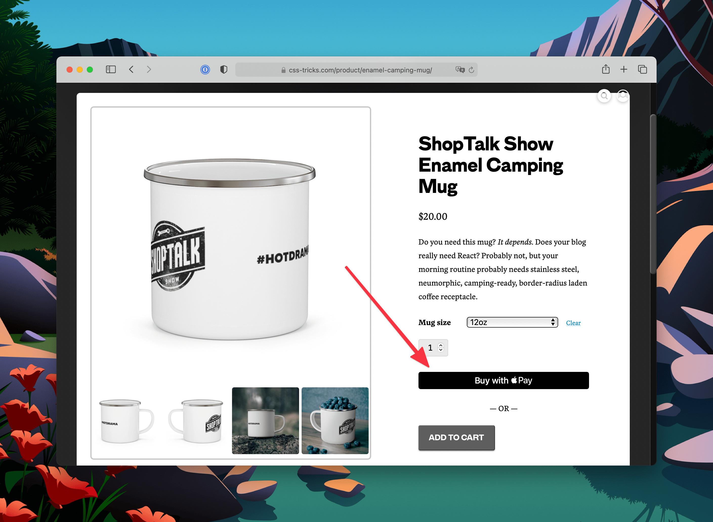Toggle the Safari sidebar icon

111,70
